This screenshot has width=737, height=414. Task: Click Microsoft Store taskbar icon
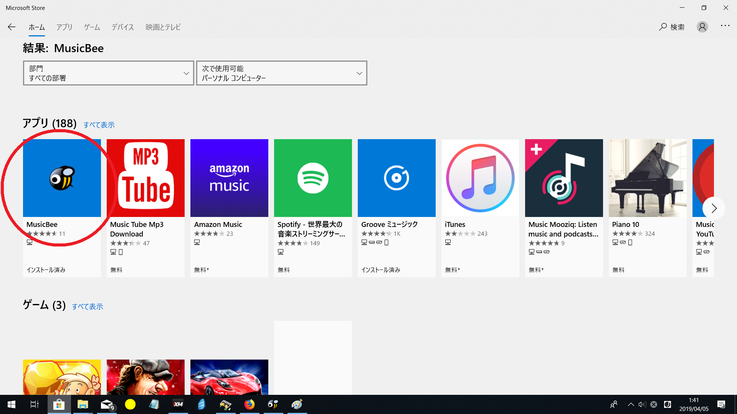tap(59, 404)
